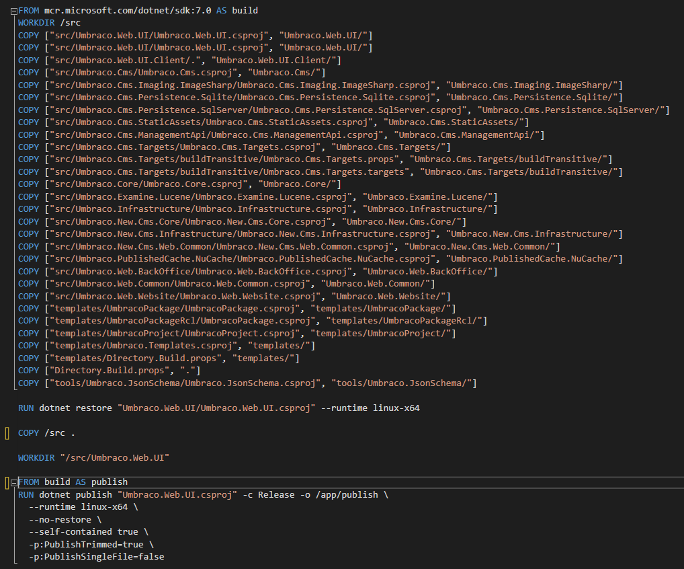Click the --self-contained true line
This screenshot has height=569, width=684.
tap(89, 532)
